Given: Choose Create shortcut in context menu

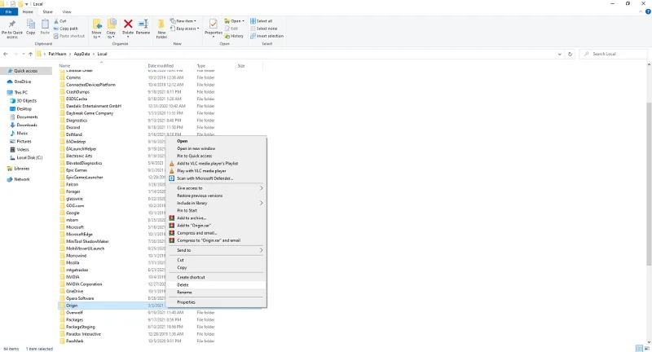Looking at the screenshot, I should tap(216, 277).
